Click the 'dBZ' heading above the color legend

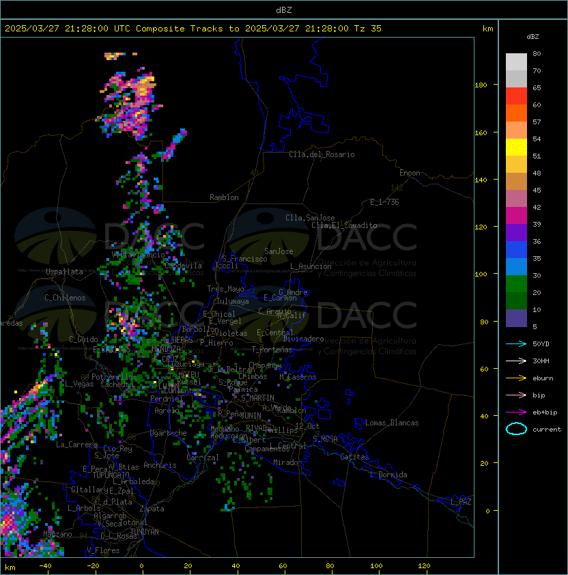tap(532, 37)
